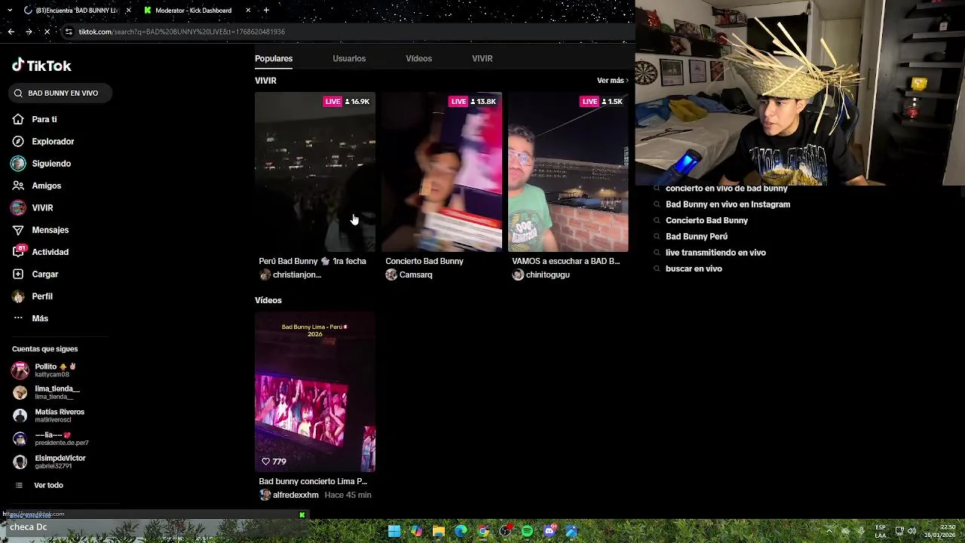
Task: Click the TikTok logo
Action: pos(41,66)
